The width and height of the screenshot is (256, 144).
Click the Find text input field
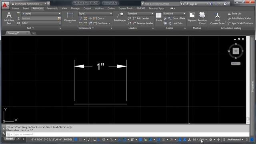pos(39,18)
